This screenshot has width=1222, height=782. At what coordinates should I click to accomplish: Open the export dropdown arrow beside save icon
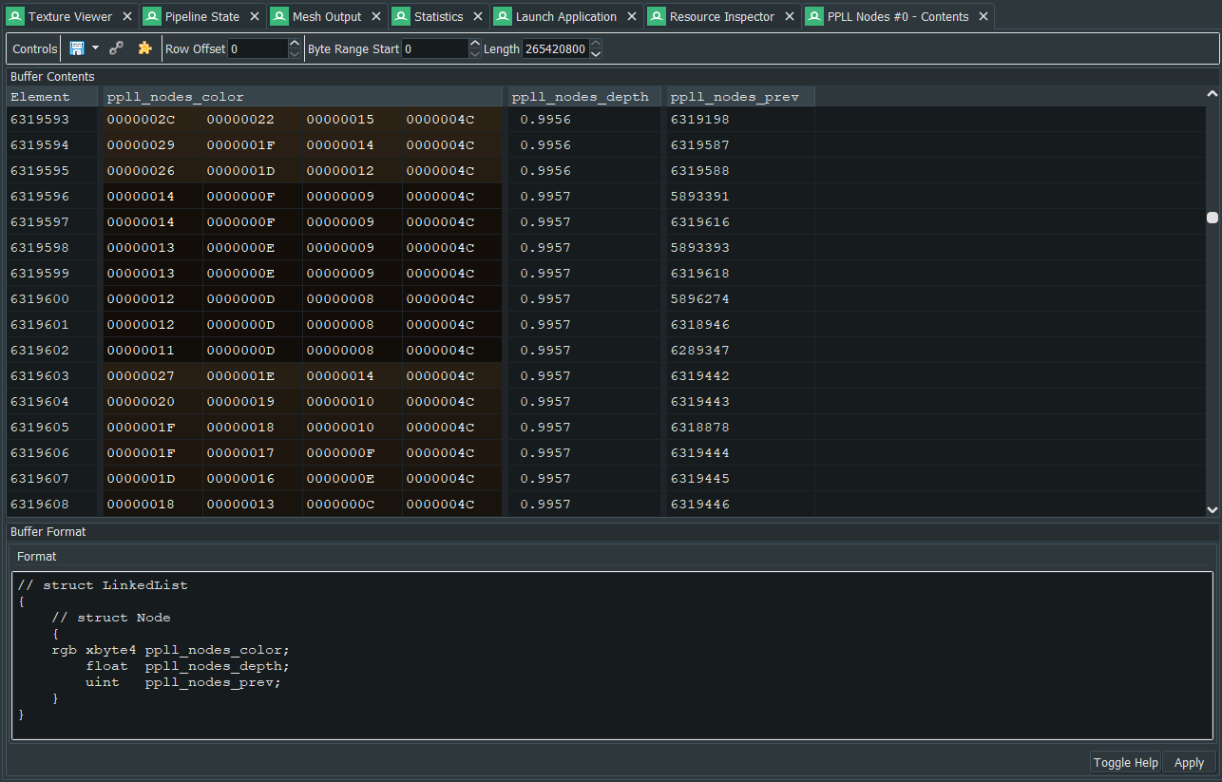click(x=95, y=48)
